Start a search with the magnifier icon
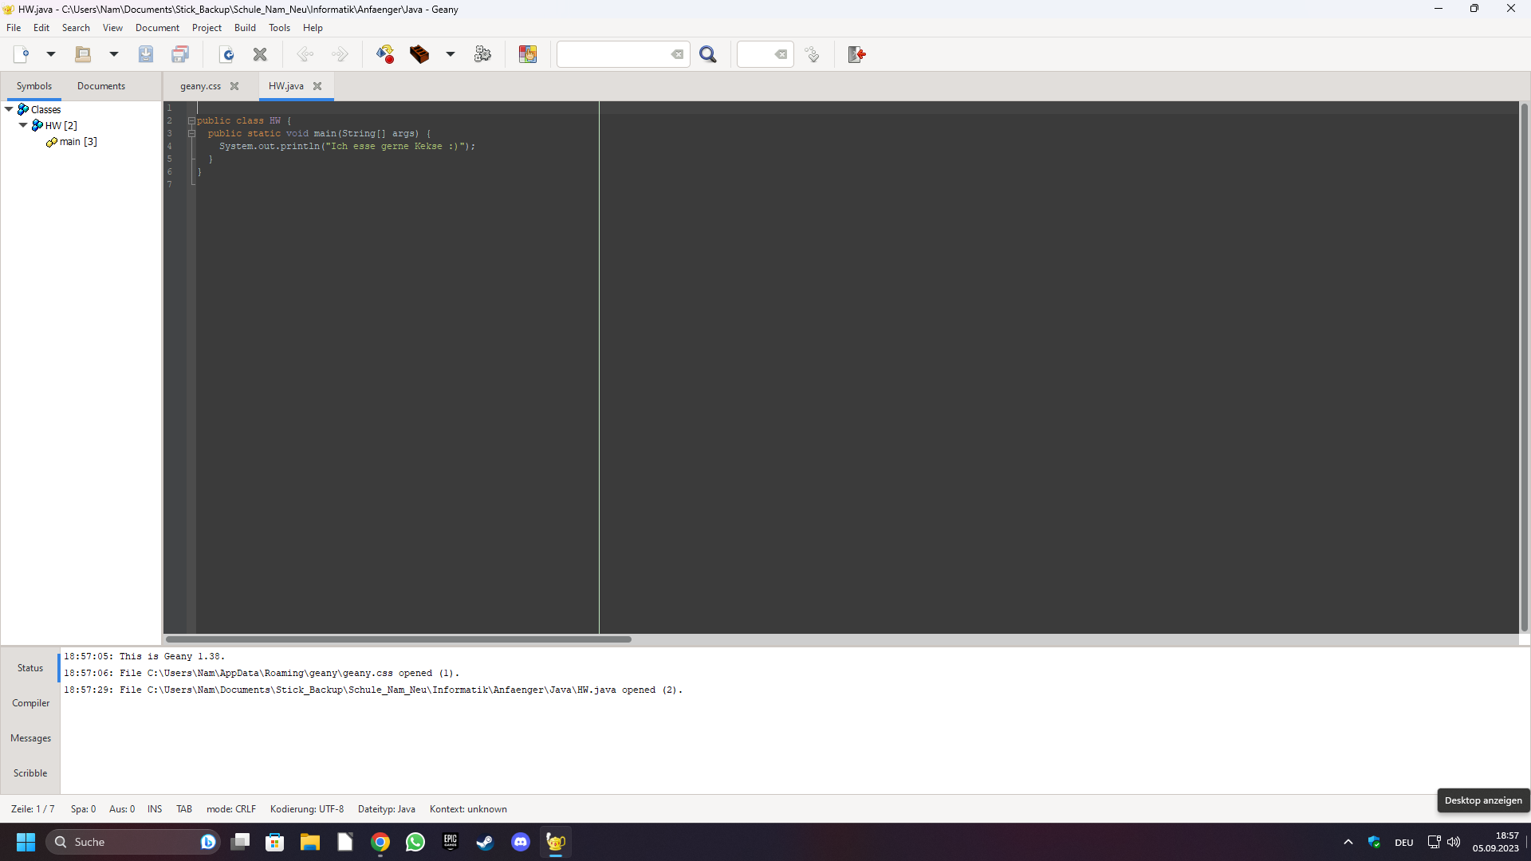 [709, 54]
